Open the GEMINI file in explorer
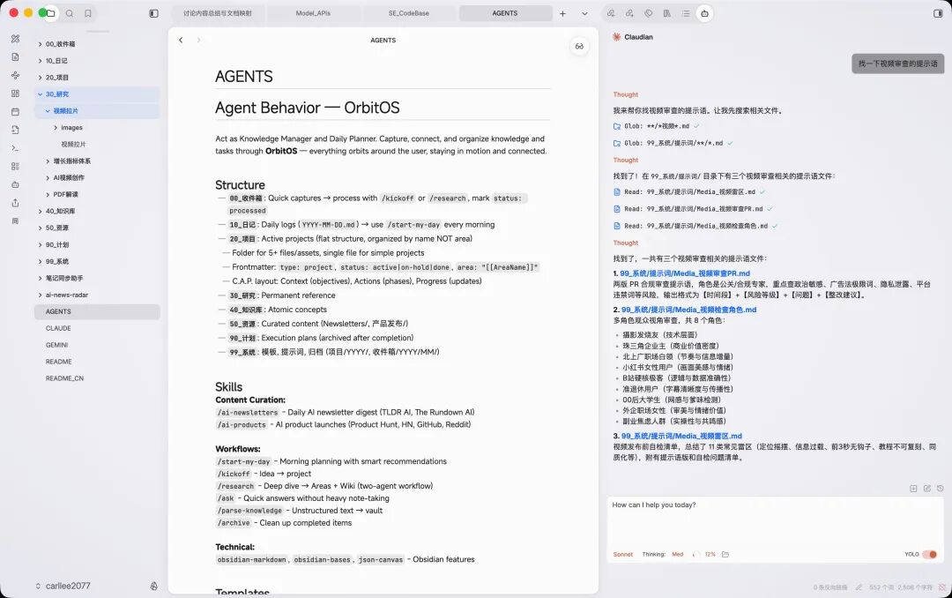This screenshot has height=598, width=952. click(97, 345)
